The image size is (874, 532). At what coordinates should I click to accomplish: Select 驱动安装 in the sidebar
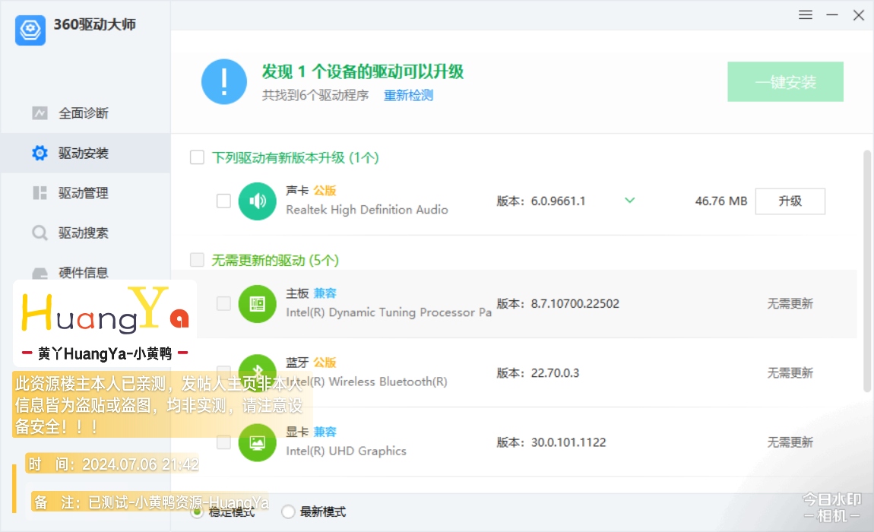click(x=85, y=153)
